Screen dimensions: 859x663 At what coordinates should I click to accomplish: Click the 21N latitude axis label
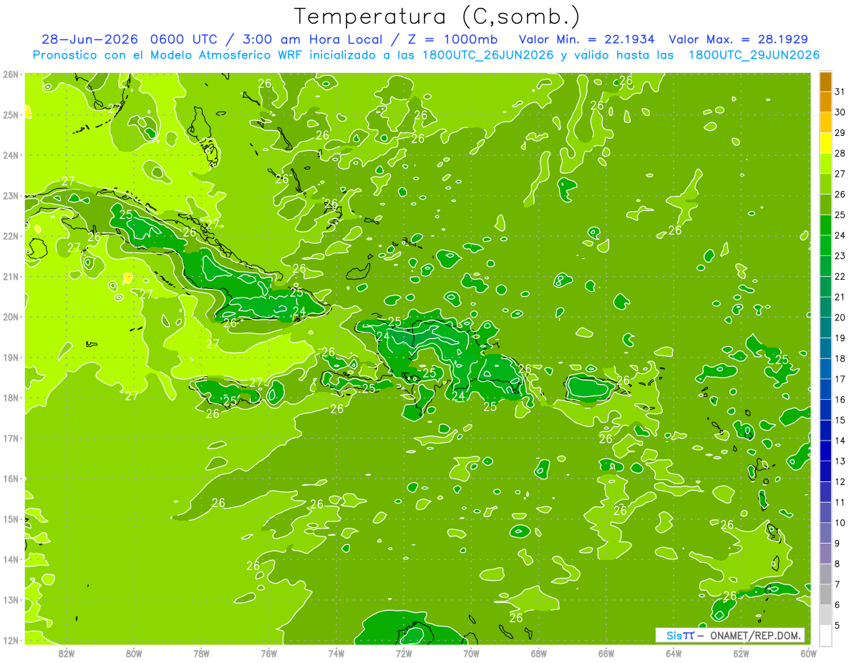point(10,276)
